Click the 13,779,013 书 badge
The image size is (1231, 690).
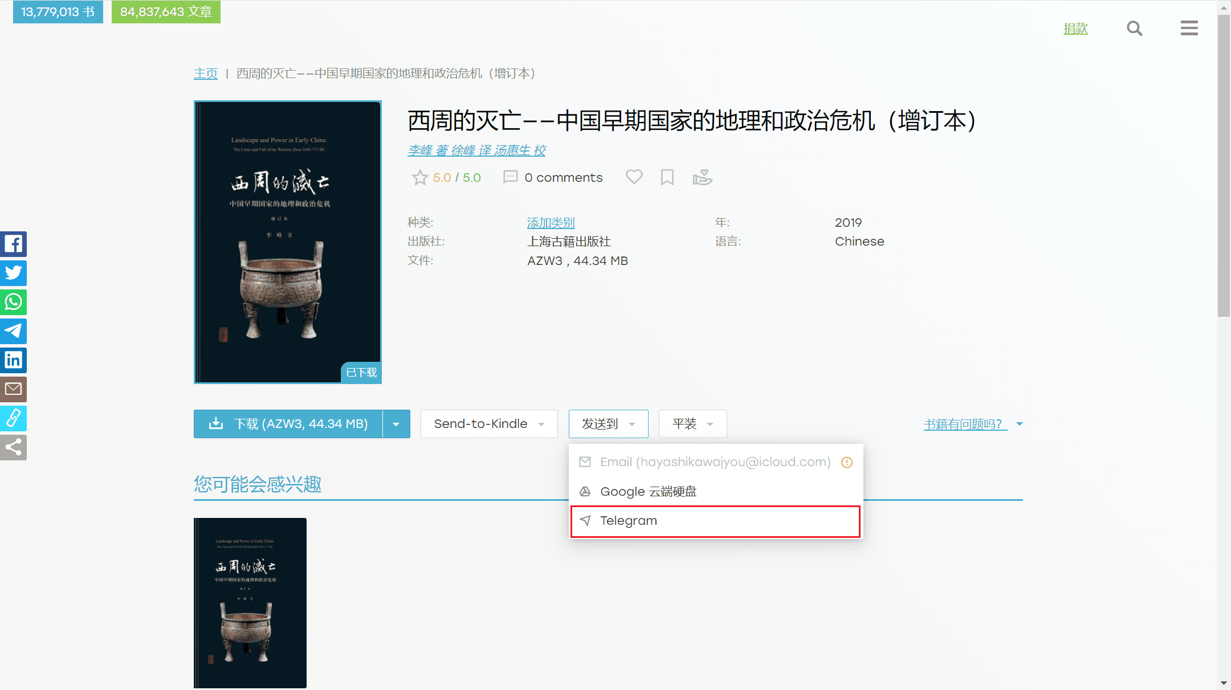coord(58,11)
